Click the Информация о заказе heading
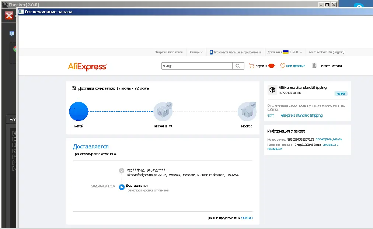Image resolution: width=373 pixels, height=229 pixels. [286, 131]
